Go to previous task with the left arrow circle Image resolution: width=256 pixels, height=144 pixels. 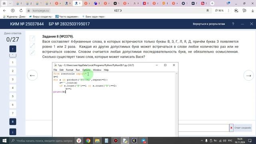coord(32,76)
